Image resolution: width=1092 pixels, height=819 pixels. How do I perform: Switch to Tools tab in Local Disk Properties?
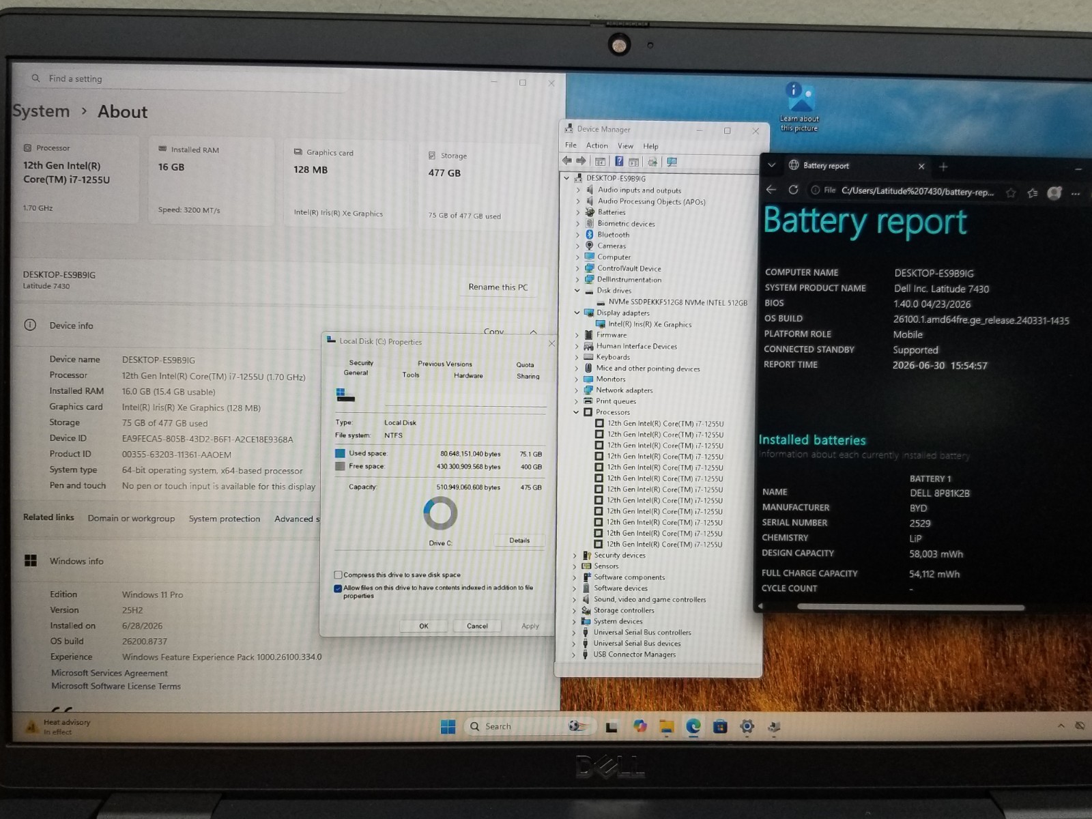pos(411,375)
